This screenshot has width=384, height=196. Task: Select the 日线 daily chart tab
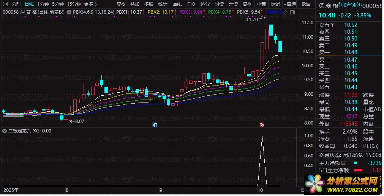click(x=29, y=4)
